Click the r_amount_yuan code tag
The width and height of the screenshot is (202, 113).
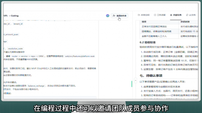click(x=11, y=34)
